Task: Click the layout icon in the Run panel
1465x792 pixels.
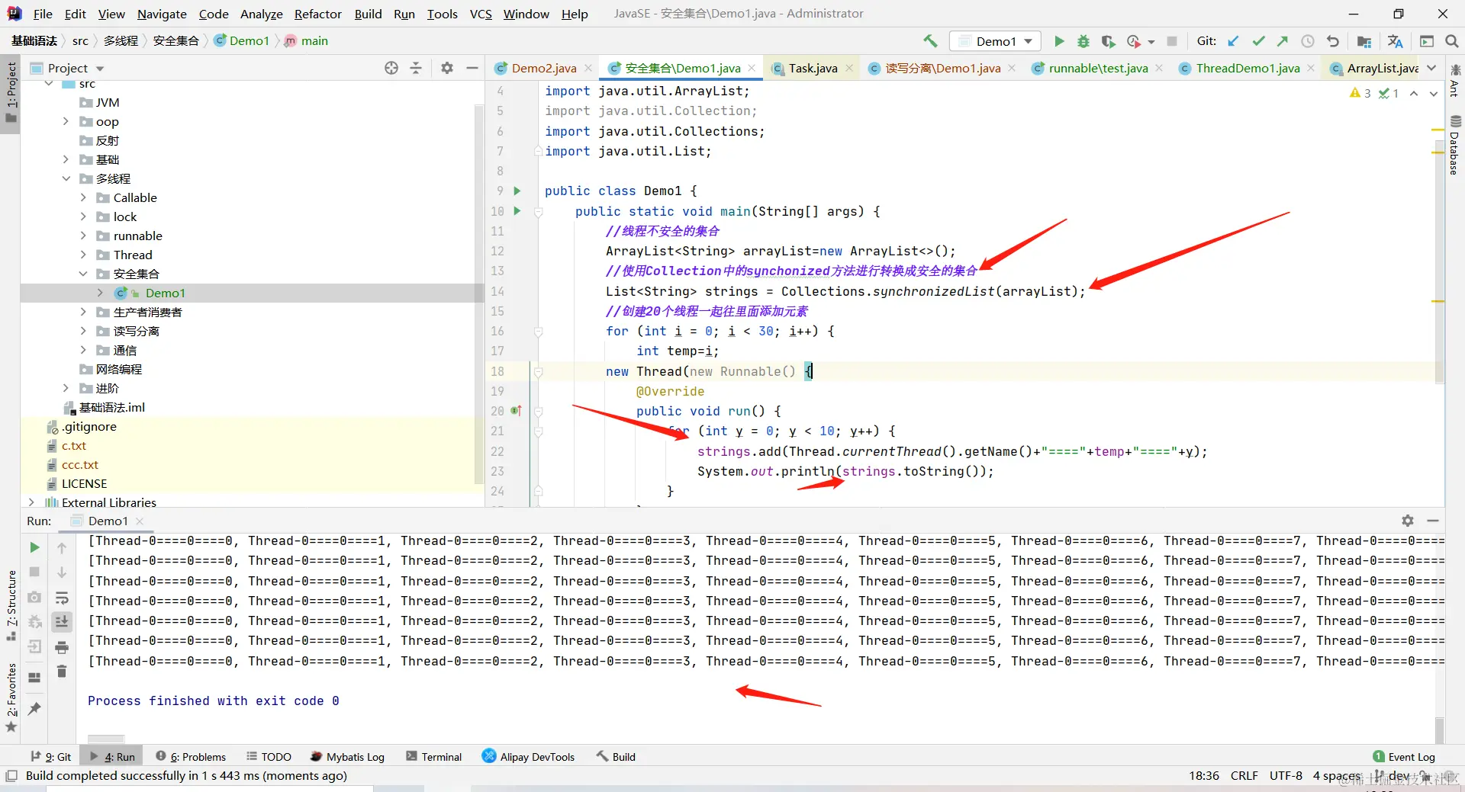Action: pyautogui.click(x=34, y=677)
